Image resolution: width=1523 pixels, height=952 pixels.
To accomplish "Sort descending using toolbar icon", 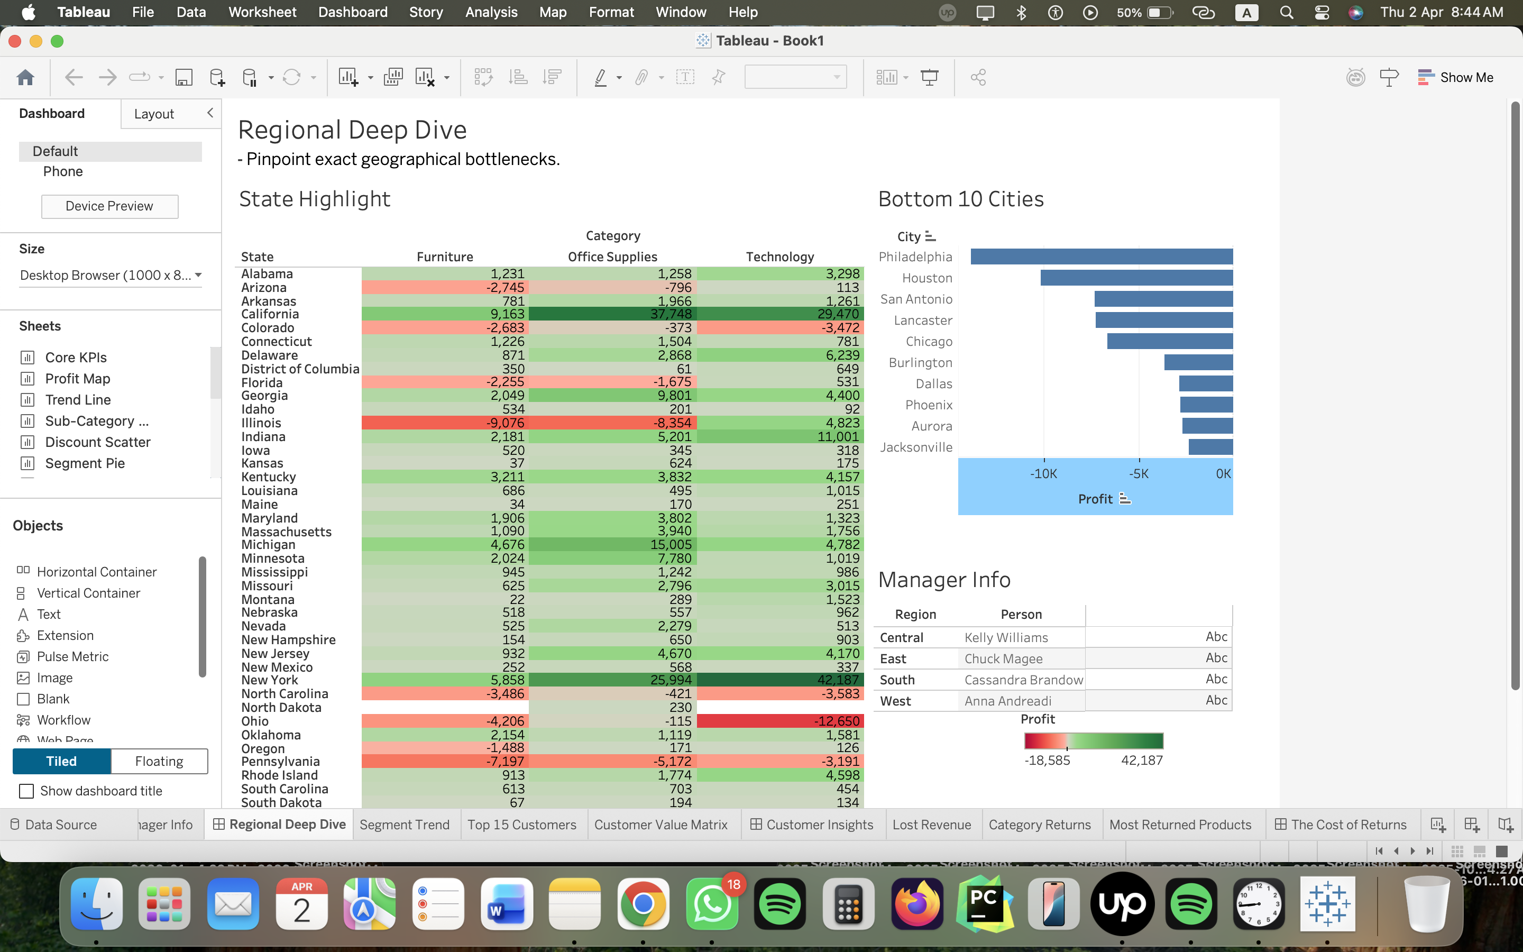I will pyautogui.click(x=552, y=76).
